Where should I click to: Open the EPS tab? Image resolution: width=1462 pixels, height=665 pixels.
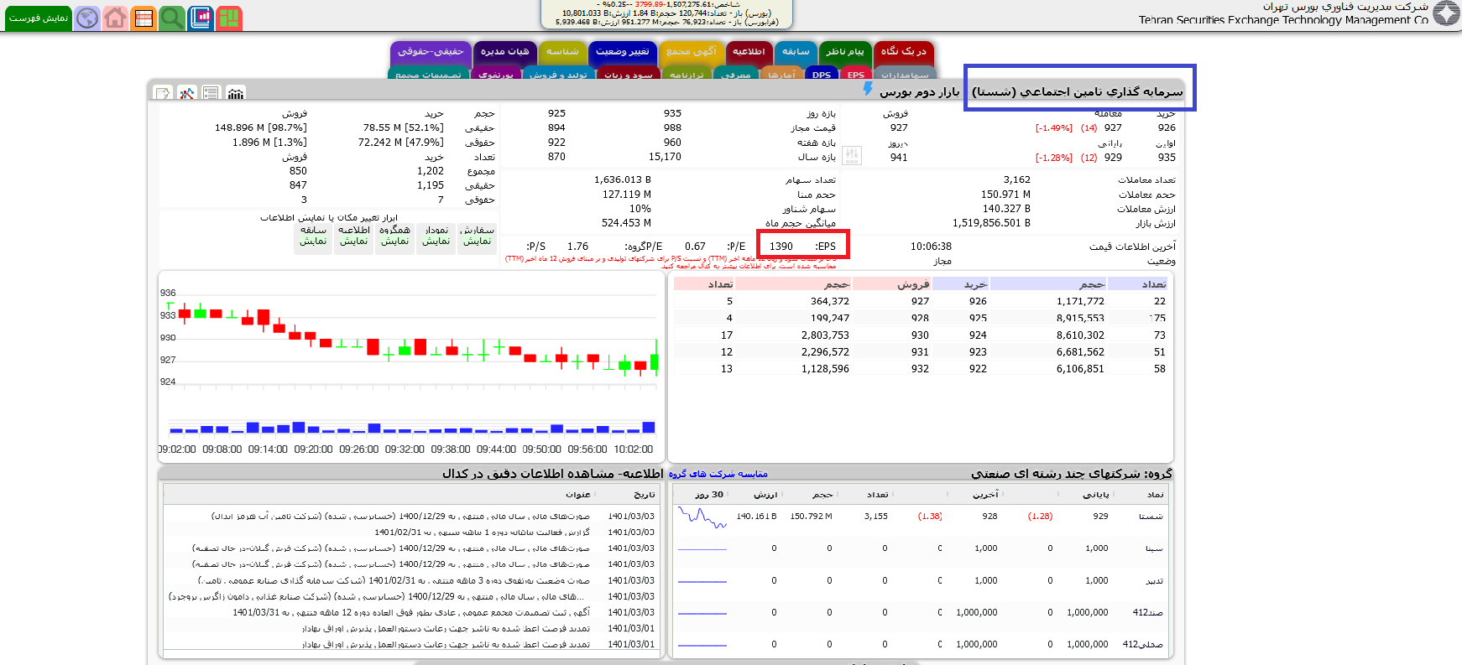coord(855,75)
